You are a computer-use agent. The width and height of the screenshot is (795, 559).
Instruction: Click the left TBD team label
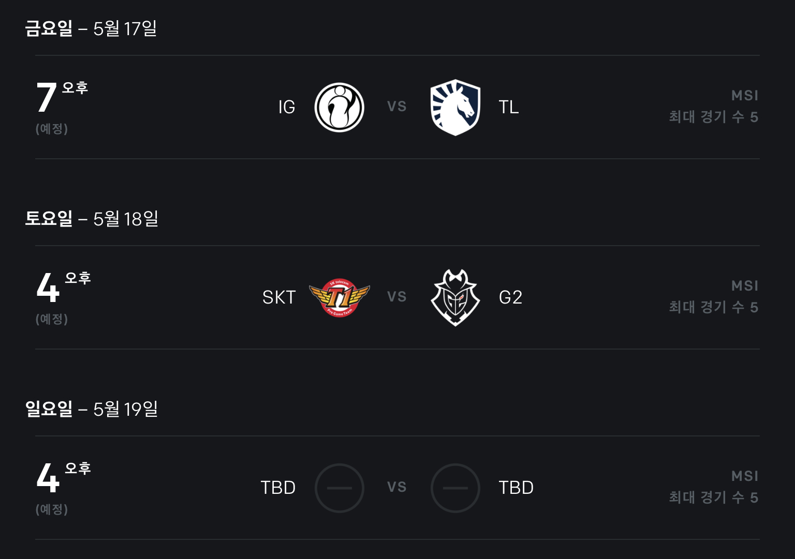278,488
